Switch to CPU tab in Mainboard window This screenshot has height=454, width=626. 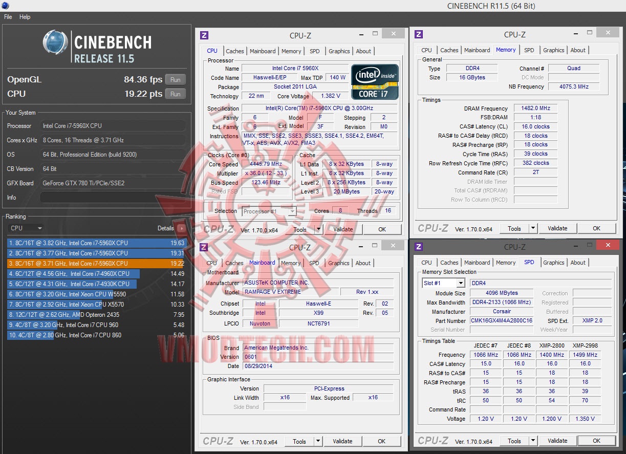pyautogui.click(x=212, y=263)
